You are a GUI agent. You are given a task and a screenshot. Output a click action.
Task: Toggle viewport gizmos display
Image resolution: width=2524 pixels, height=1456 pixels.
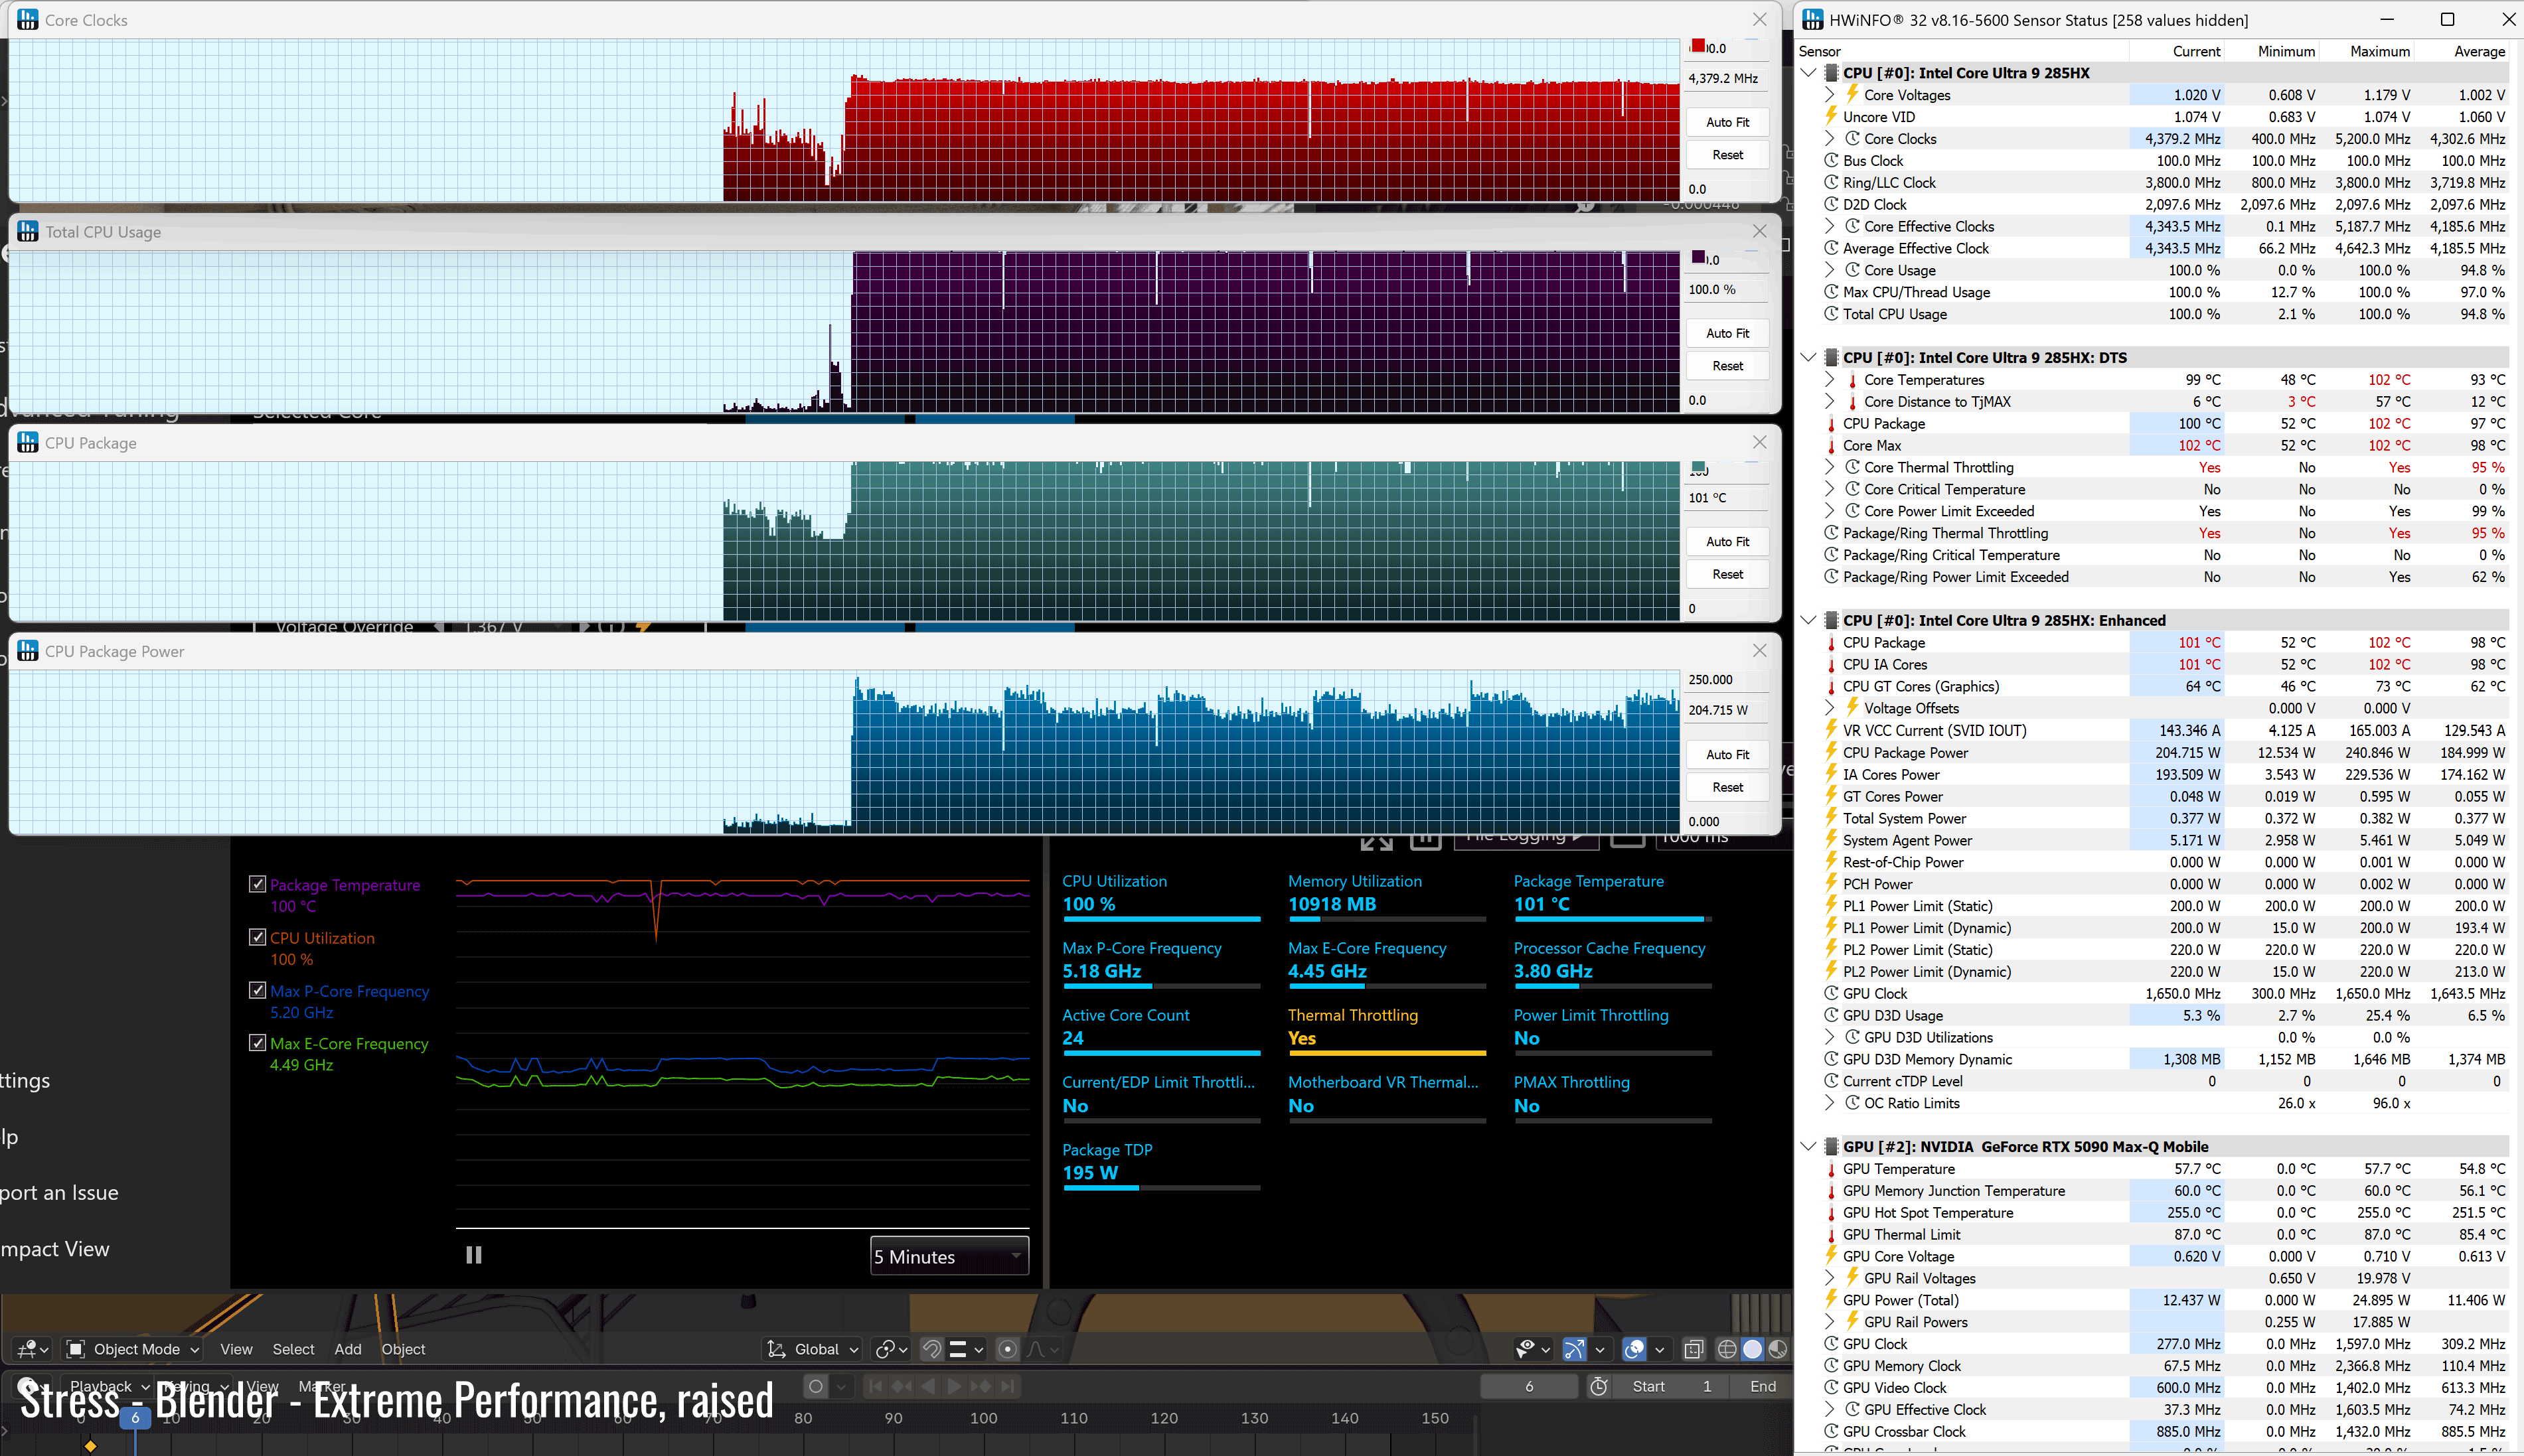click(x=1573, y=1349)
